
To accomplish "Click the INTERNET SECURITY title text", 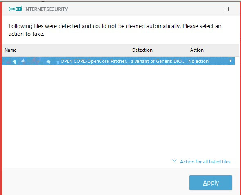I will (x=46, y=9).
